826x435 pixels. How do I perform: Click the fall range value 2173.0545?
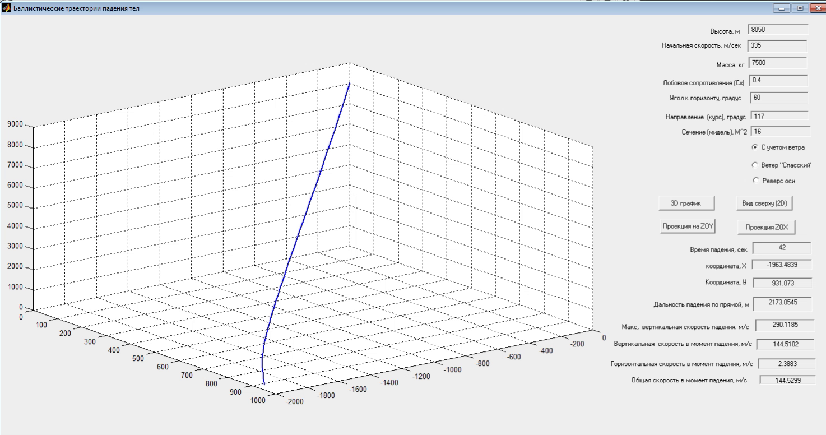[x=783, y=303]
